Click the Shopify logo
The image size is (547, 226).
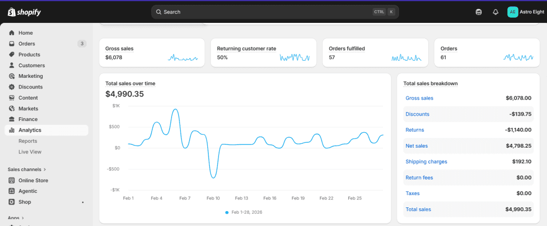[x=24, y=12]
